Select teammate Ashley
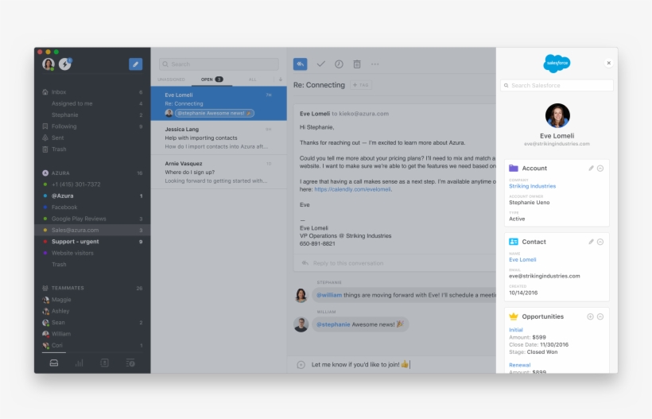652x419 pixels. (x=92, y=311)
